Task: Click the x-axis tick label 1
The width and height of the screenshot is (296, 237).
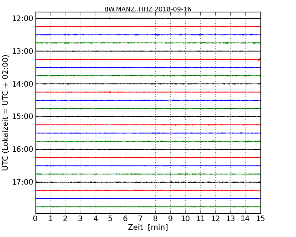Action: coord(51,219)
